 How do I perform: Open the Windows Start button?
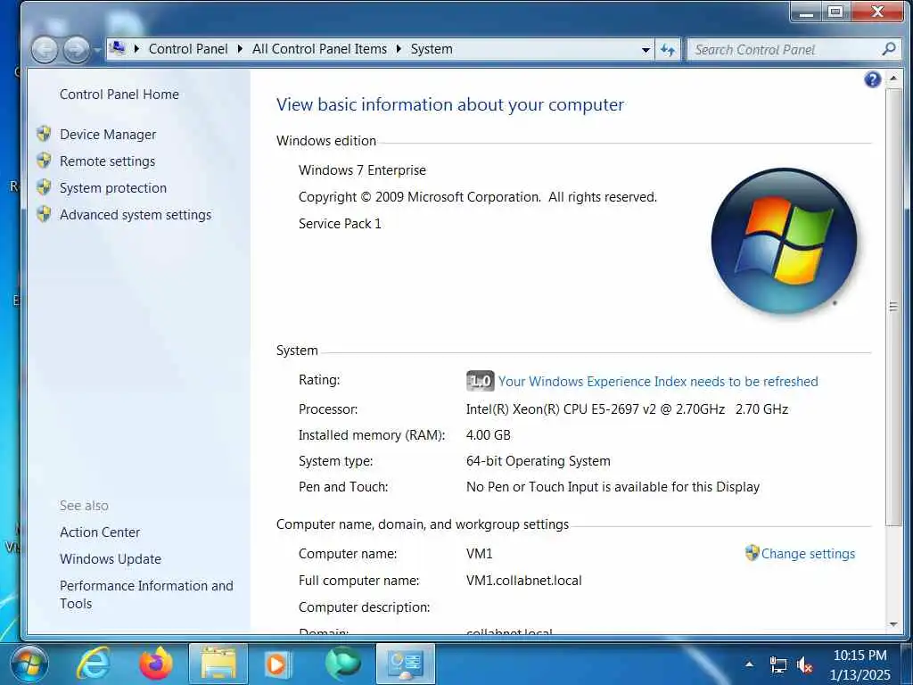(x=29, y=664)
